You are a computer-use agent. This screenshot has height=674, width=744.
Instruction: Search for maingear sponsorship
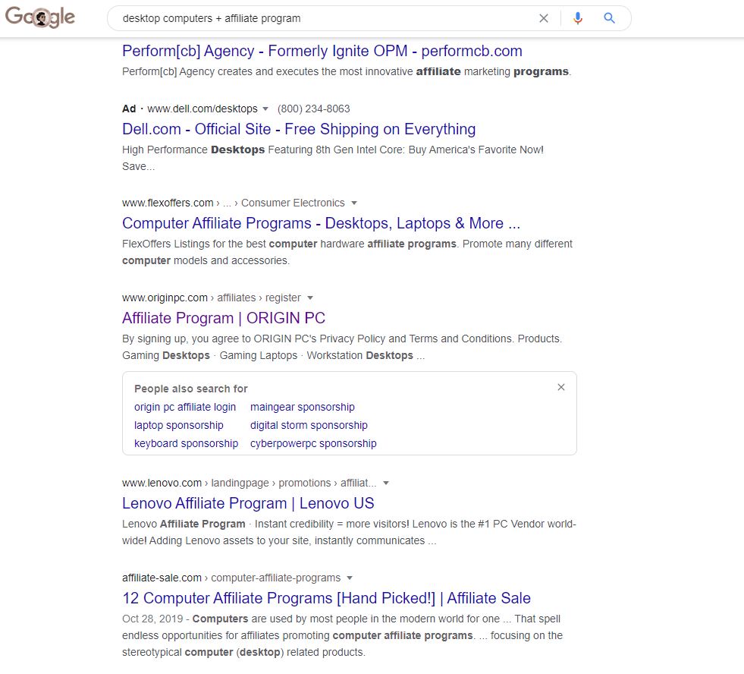pyautogui.click(x=303, y=407)
